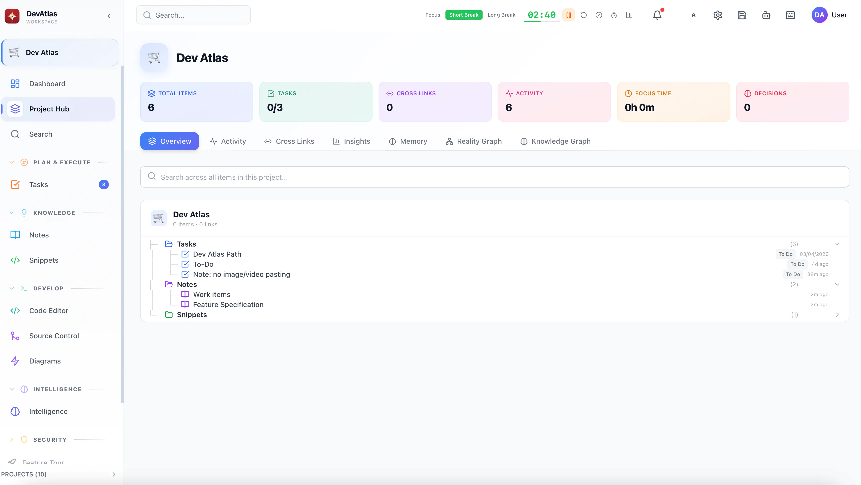Open the Memory tab

[408, 141]
